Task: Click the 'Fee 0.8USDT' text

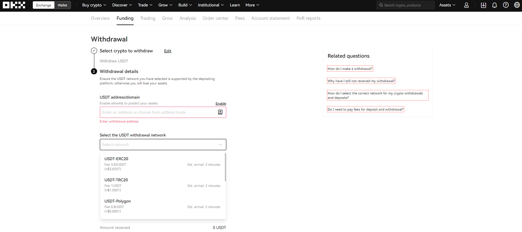Action: click(114, 207)
